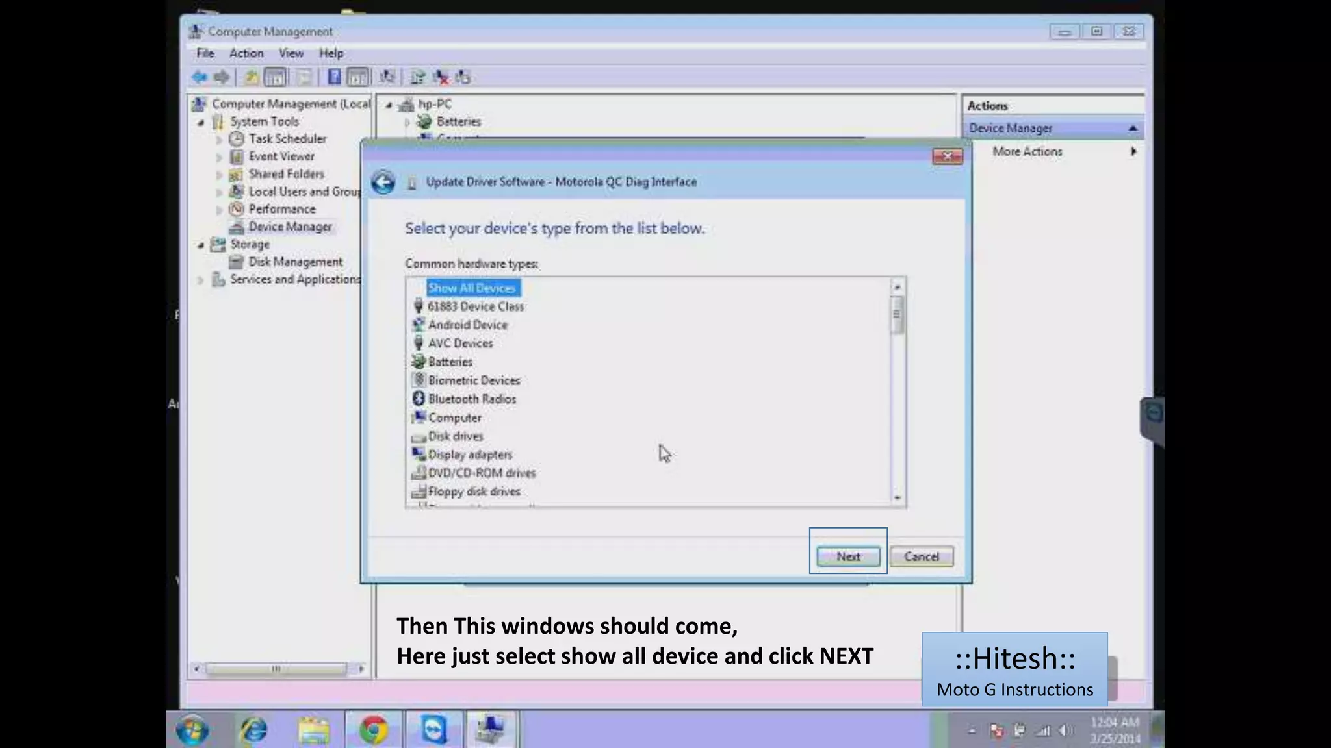The height and width of the screenshot is (748, 1331).
Task: Show hidden tray icons arrow
Action: [x=972, y=730]
